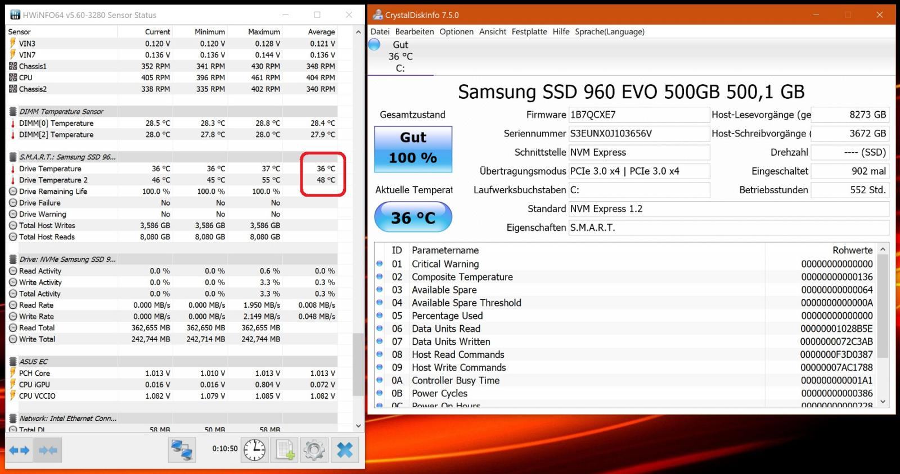Select the Network: Intel Ethernet Conn... group row
Screen dimensions: 900x474
[172, 418]
